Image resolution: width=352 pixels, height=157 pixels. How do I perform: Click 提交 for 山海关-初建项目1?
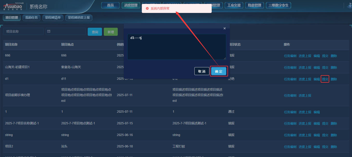pos(325,68)
